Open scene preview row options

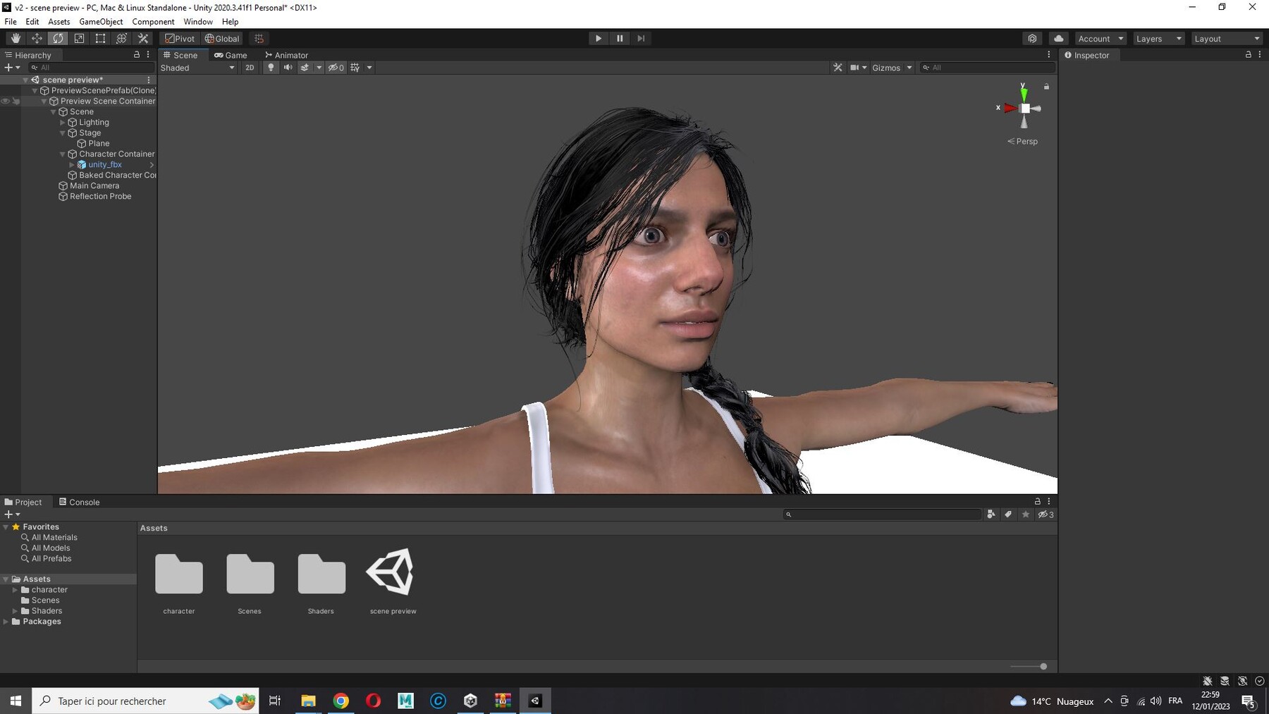(149, 80)
